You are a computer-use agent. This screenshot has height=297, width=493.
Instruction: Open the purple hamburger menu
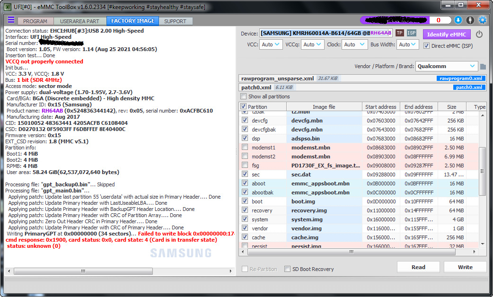pyautogui.click(x=11, y=20)
